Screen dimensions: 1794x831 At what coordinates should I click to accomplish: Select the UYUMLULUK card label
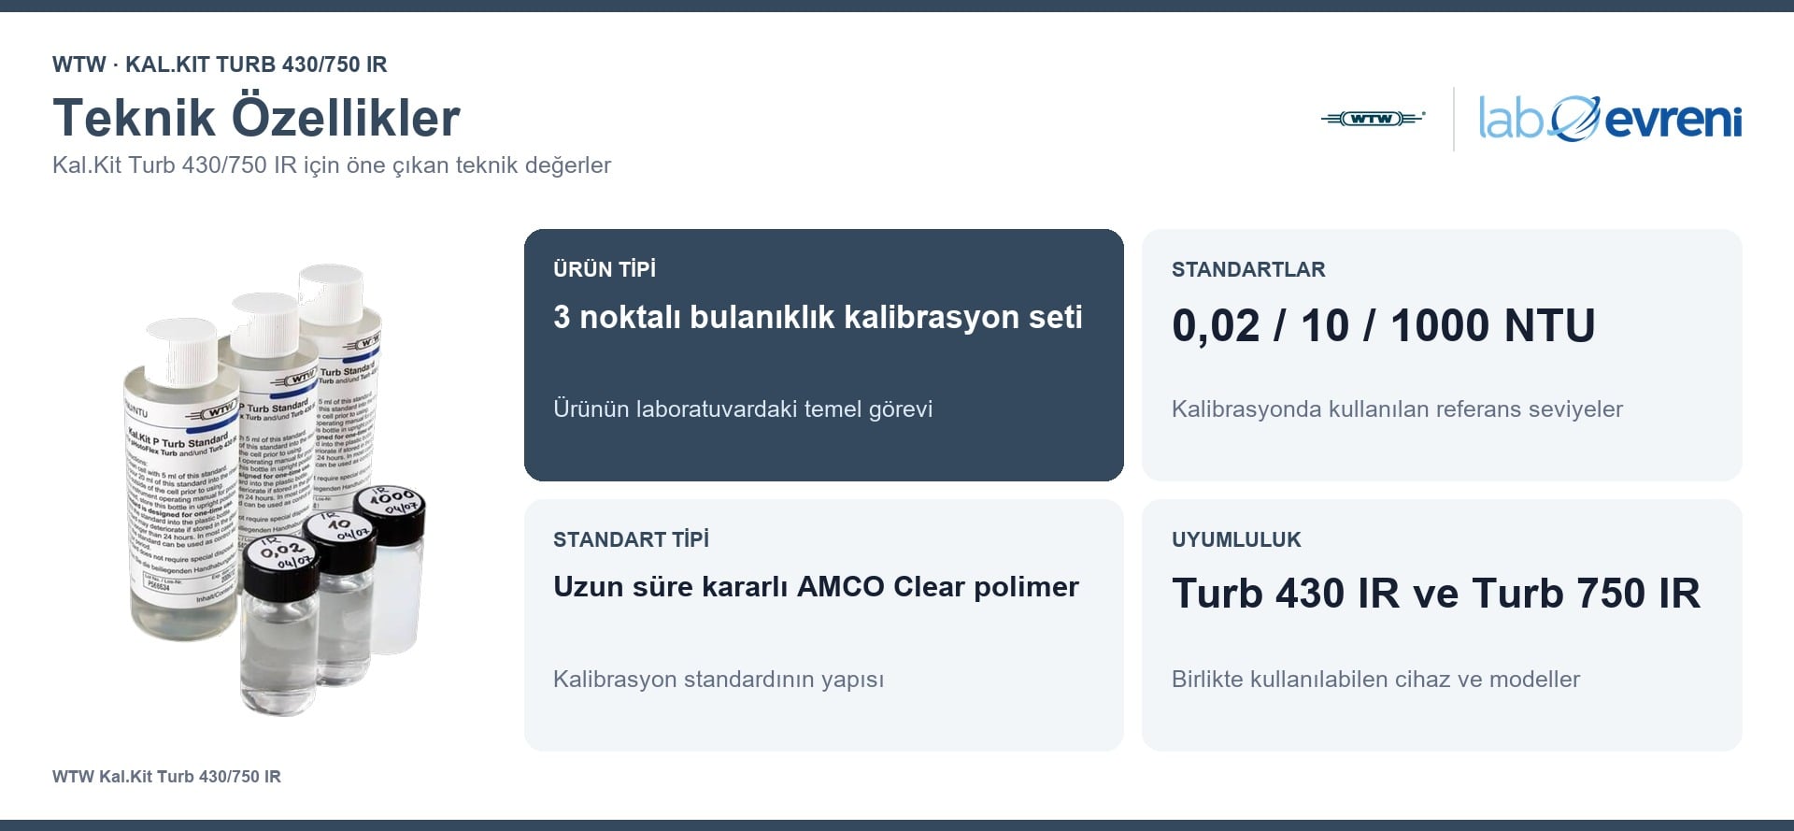pyautogui.click(x=1236, y=539)
